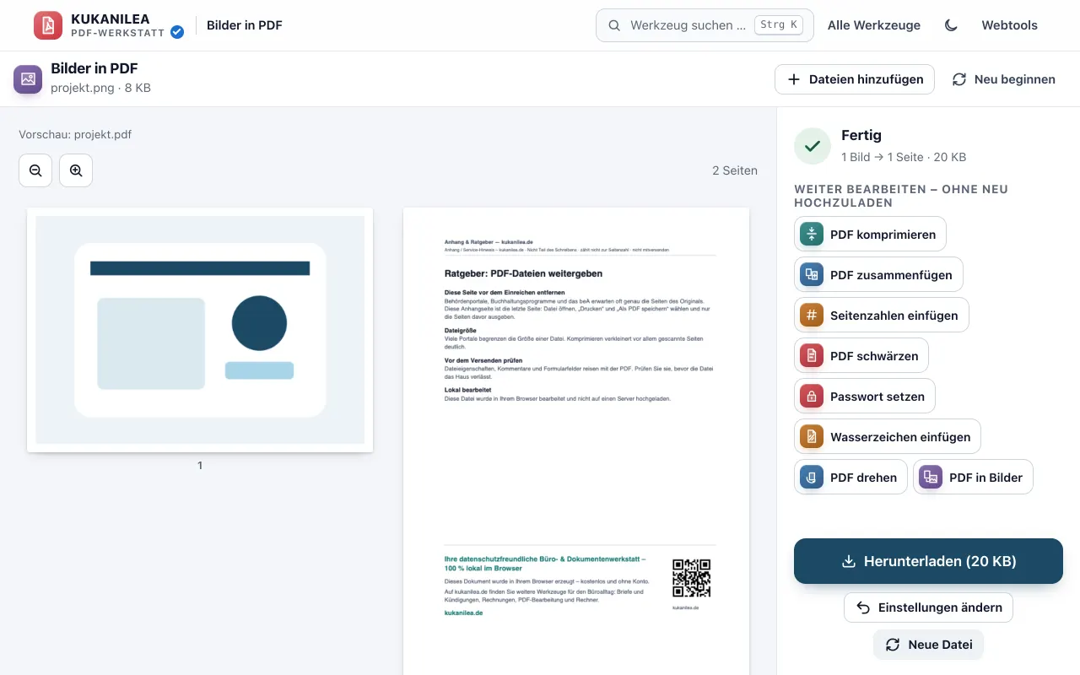Click Neu beginnen button
1080x675 pixels.
point(1004,79)
